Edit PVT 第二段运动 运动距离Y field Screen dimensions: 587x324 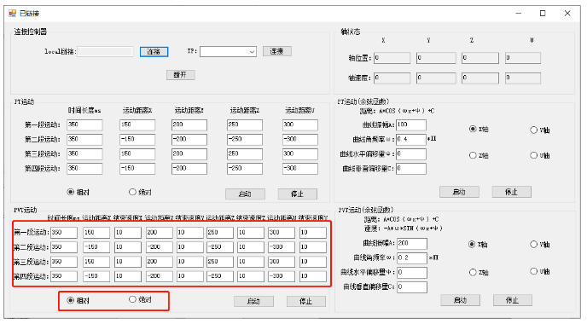point(159,247)
